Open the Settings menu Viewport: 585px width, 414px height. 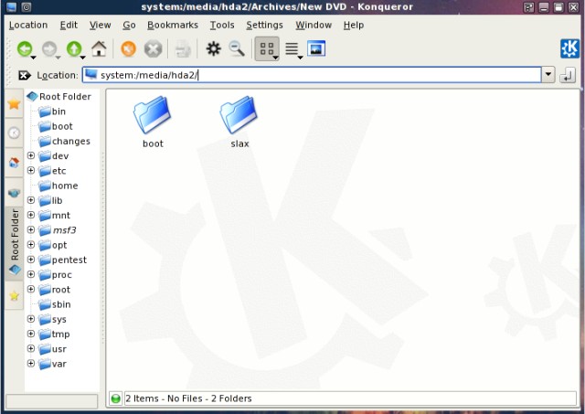tap(264, 25)
